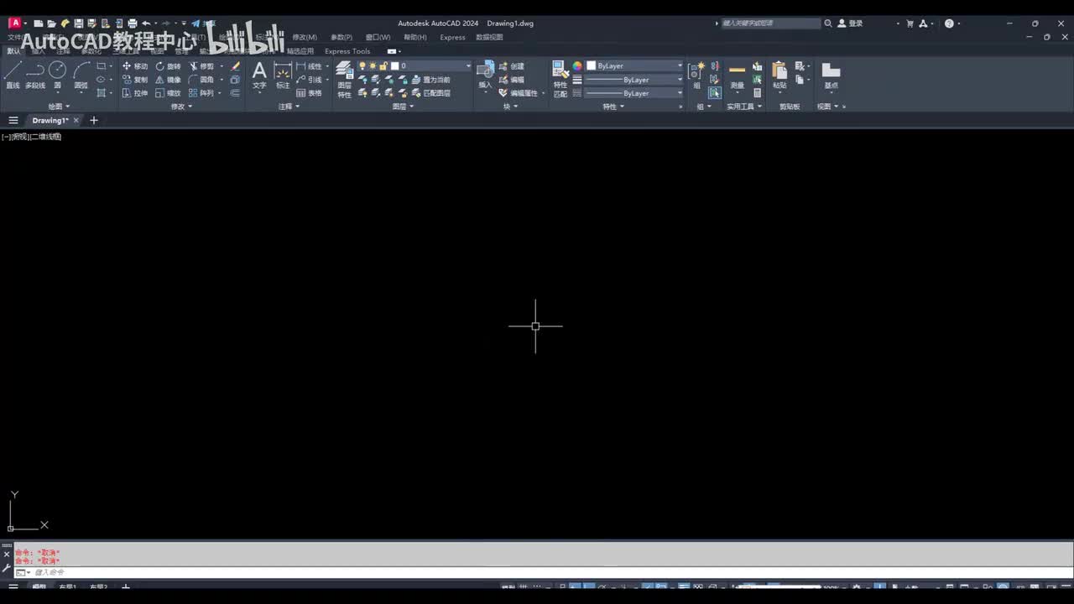Activate the Array (阵列) command
This screenshot has height=604, width=1074.
click(x=202, y=93)
